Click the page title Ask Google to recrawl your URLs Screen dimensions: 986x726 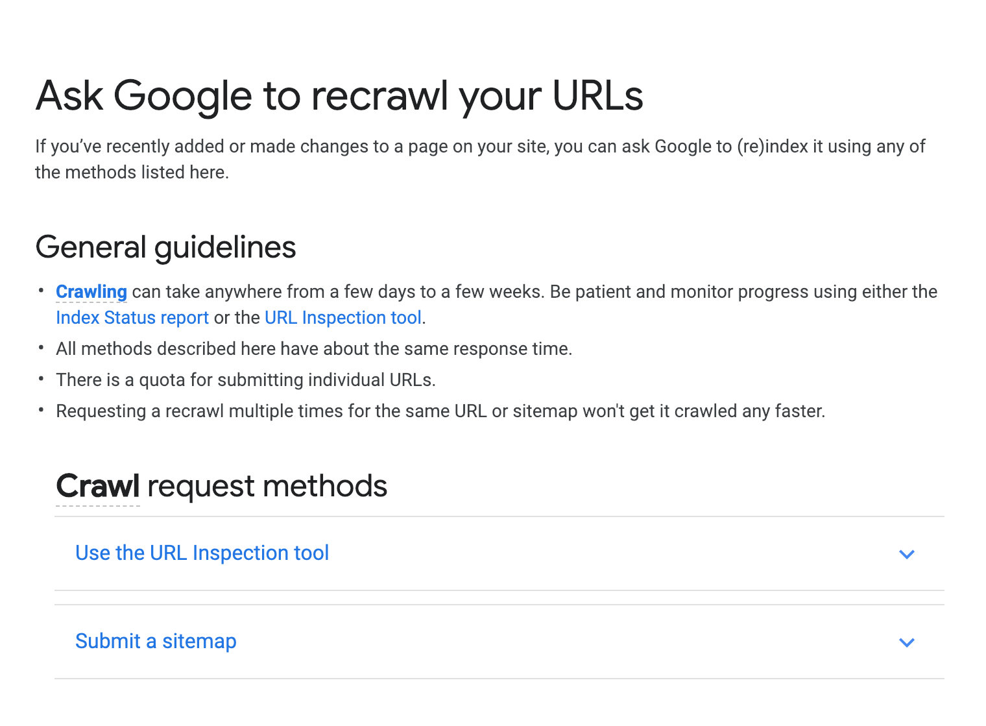[339, 95]
